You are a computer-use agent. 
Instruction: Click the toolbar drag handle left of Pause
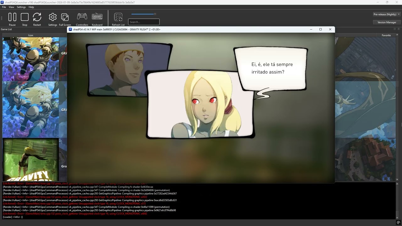click(2, 18)
